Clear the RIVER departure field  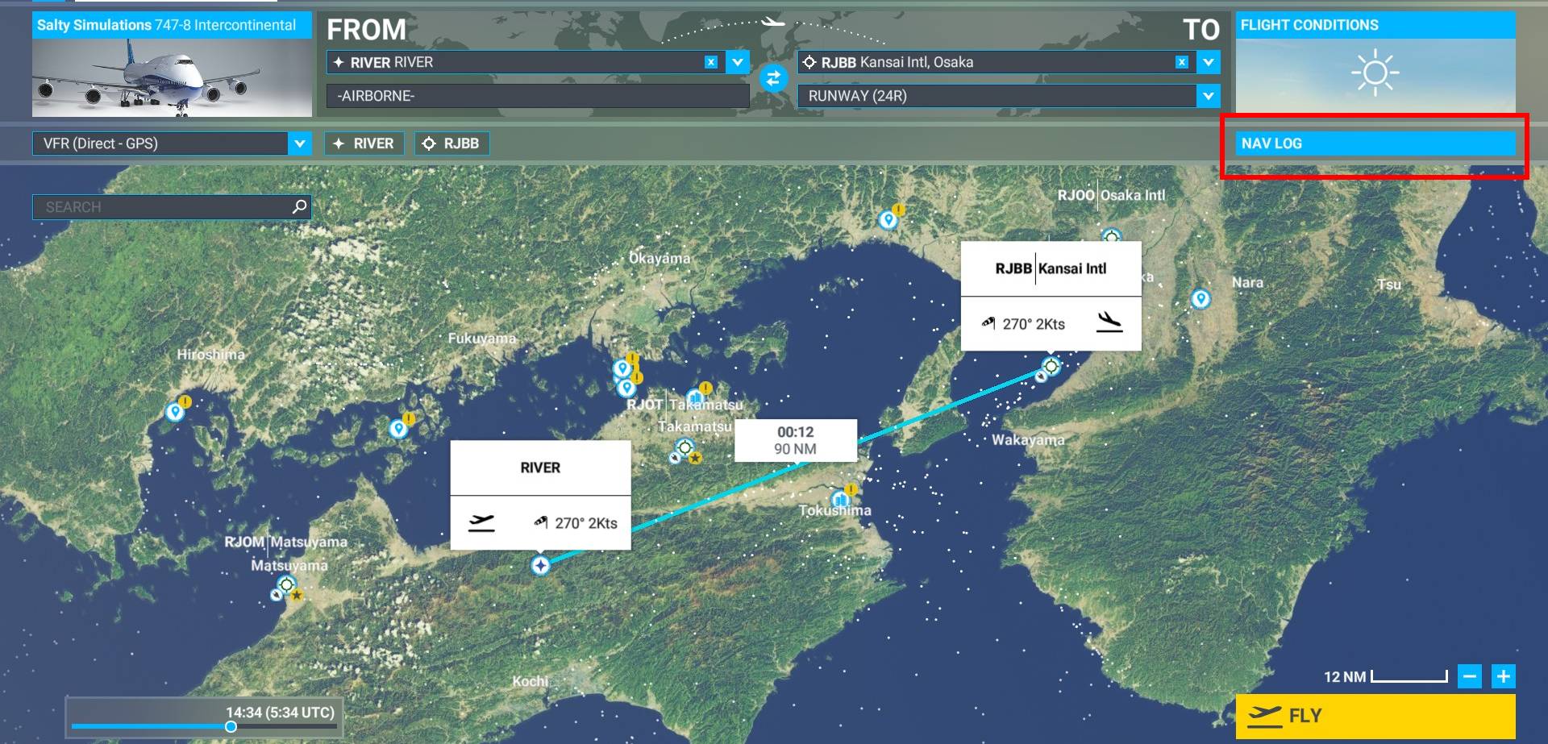pyautogui.click(x=710, y=62)
